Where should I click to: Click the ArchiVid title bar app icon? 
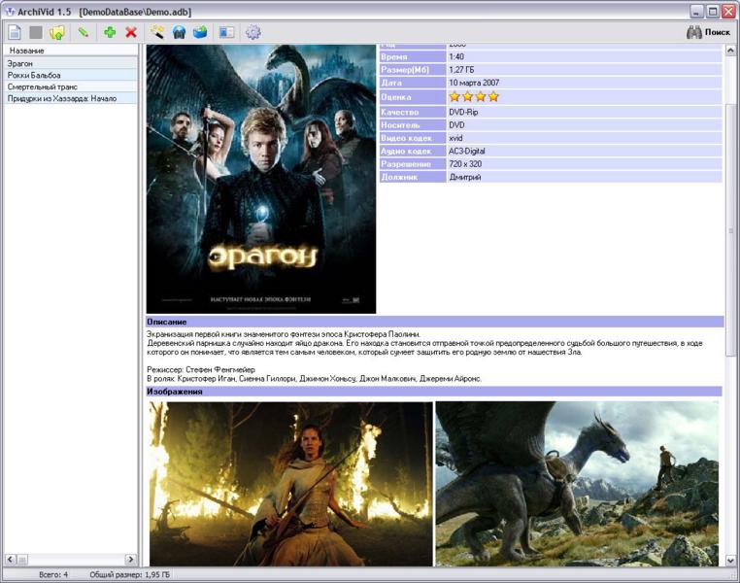pyautogui.click(x=9, y=12)
